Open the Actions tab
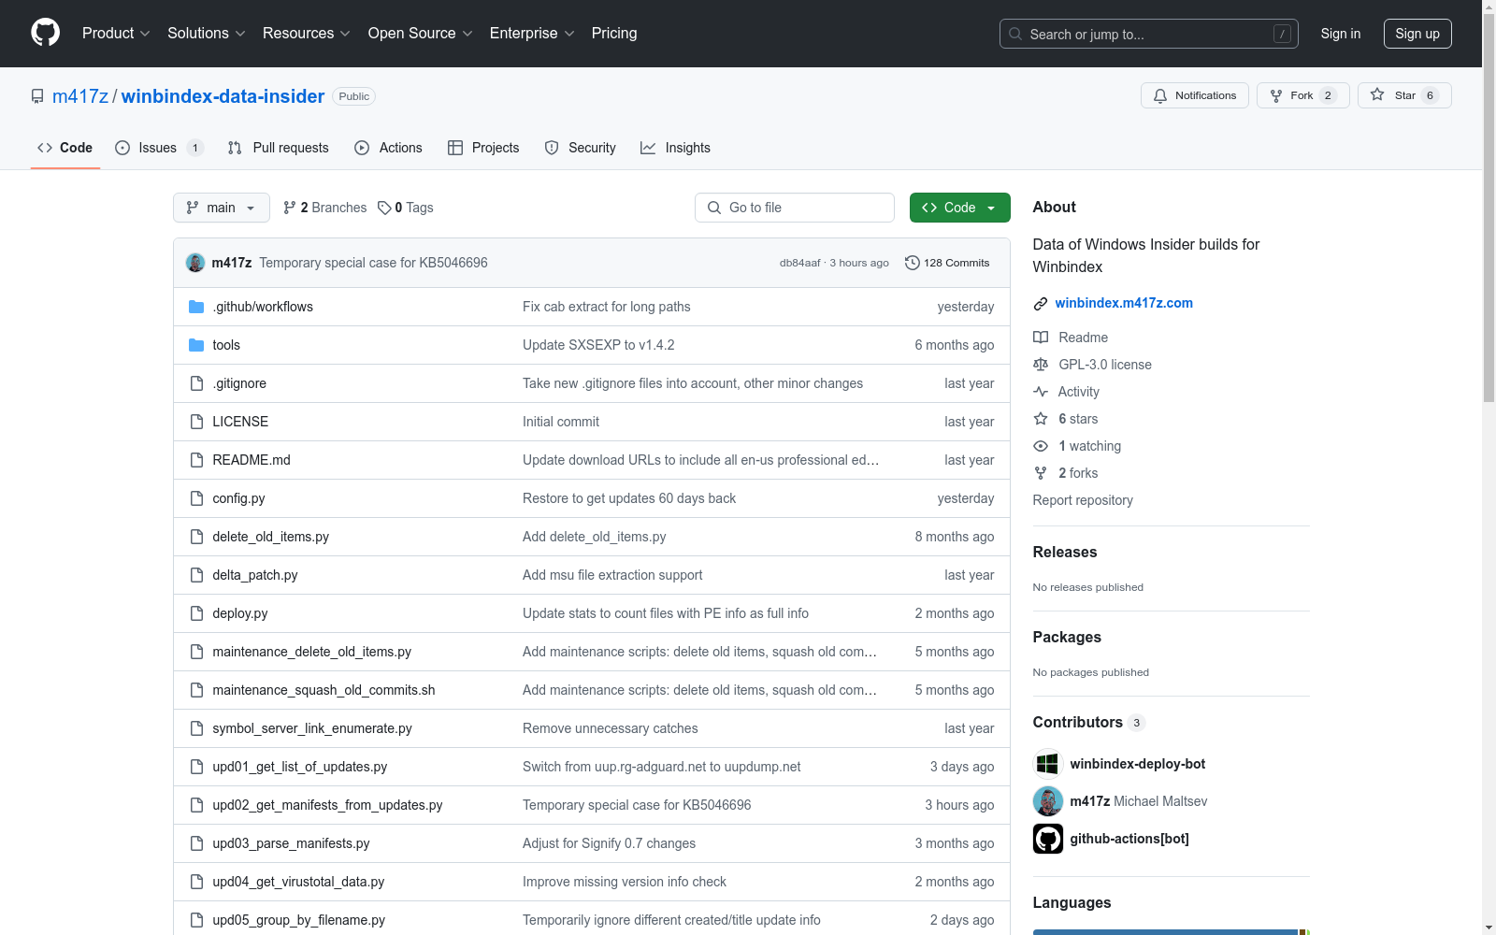The image size is (1496, 935). click(x=389, y=148)
